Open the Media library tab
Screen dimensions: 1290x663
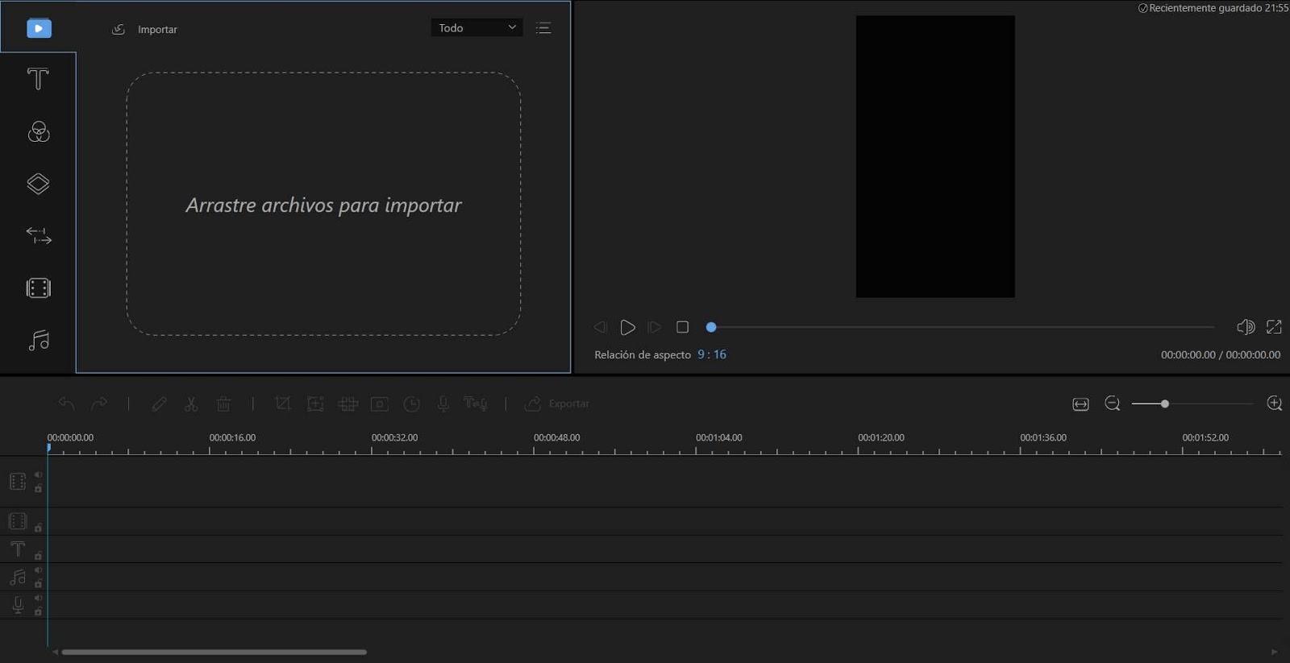(39, 28)
